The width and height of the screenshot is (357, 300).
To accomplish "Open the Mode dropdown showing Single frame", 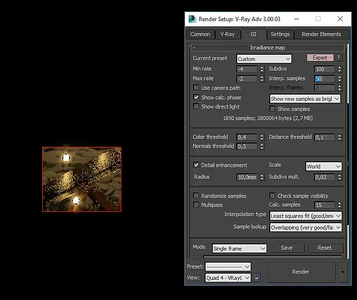I will [x=239, y=249].
